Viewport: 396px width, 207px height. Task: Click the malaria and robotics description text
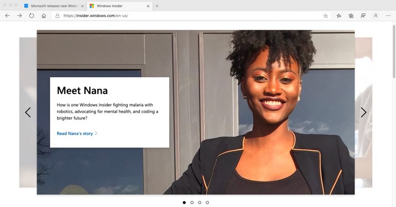pos(107,111)
